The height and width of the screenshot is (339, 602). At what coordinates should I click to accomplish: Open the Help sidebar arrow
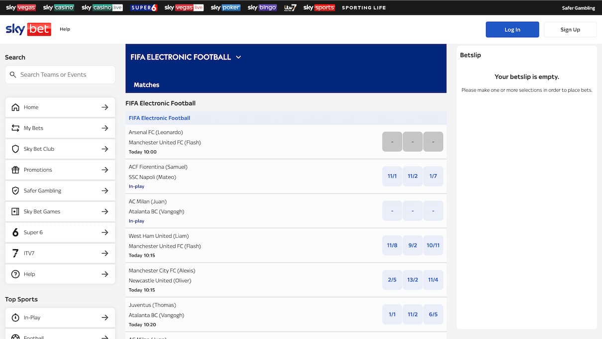104,274
